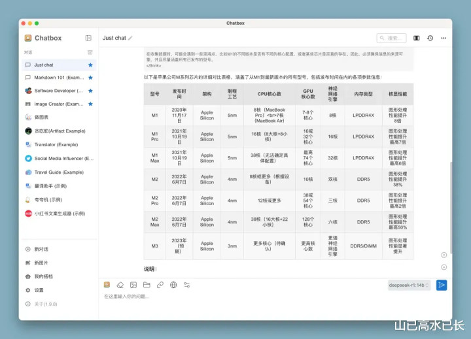Viewport: 471px width, 339px height.
Task: Click the 3nm process cell
Action: pos(232,246)
